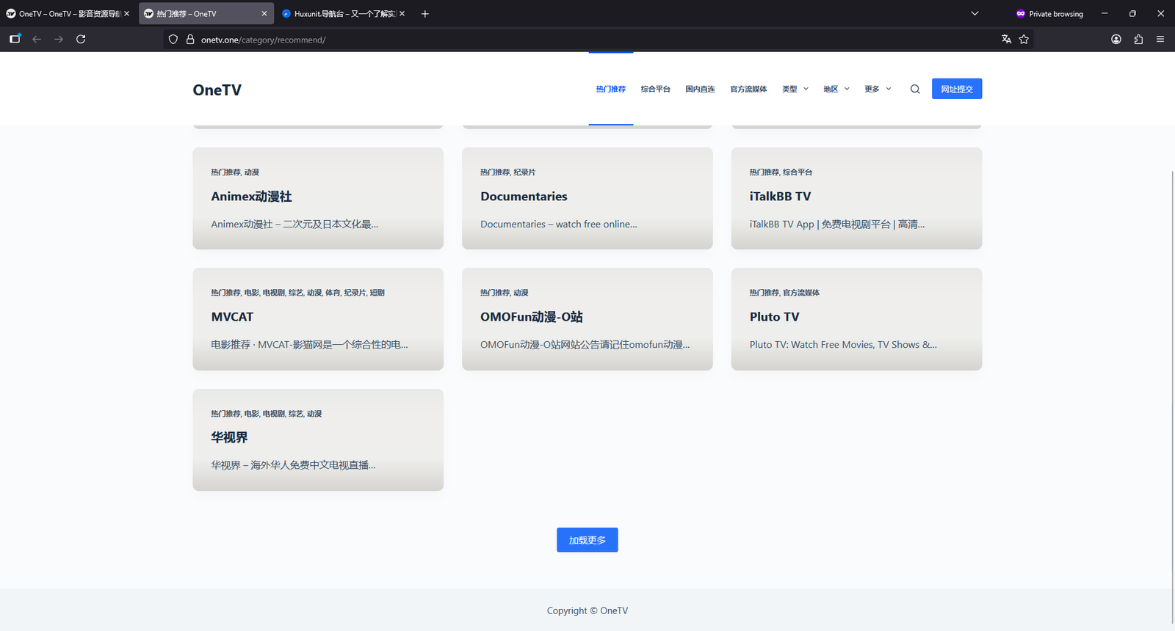Select 综合平台 in the navigation
This screenshot has height=631, width=1175.
coord(656,89)
